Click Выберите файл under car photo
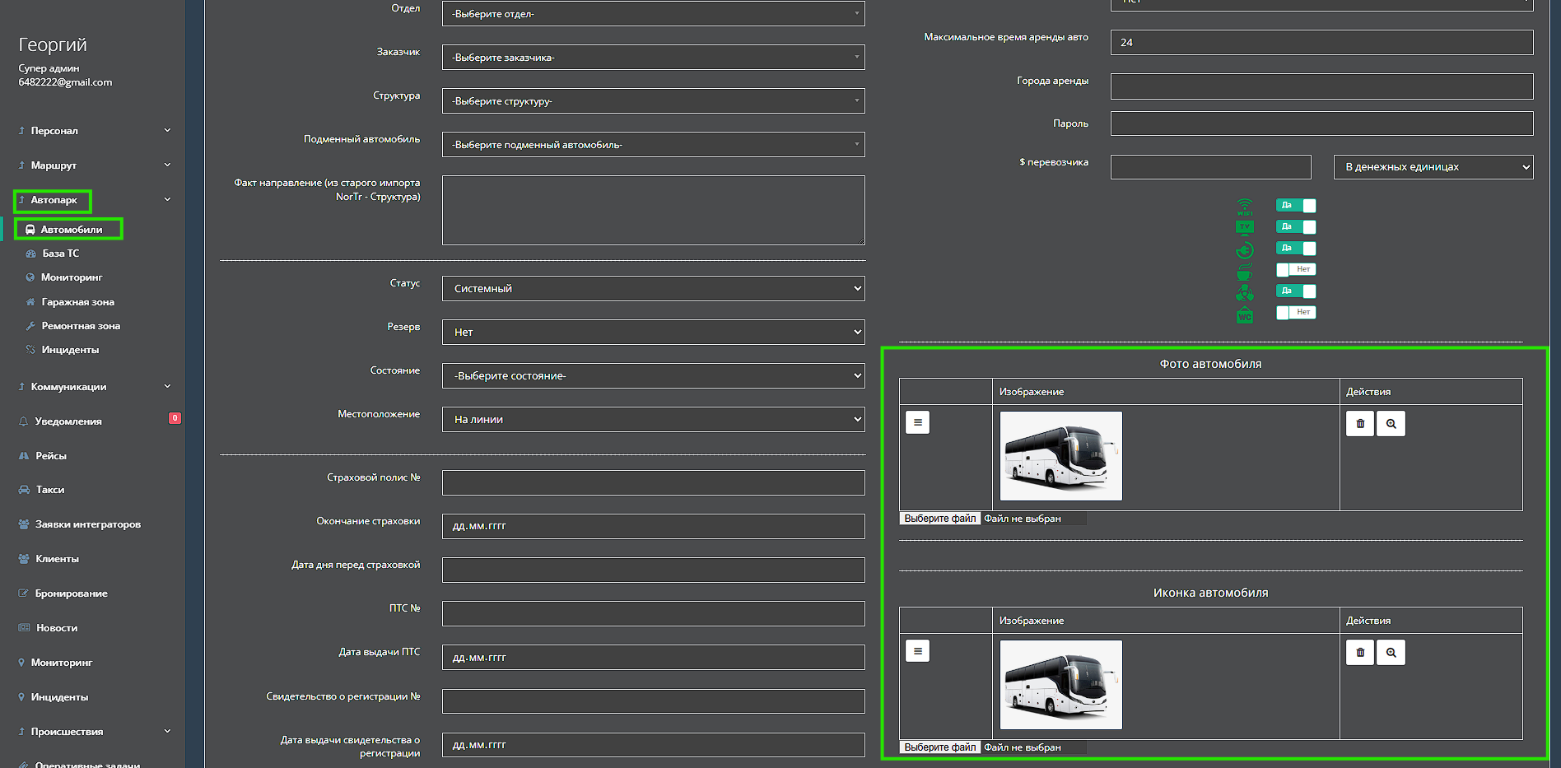 point(939,519)
